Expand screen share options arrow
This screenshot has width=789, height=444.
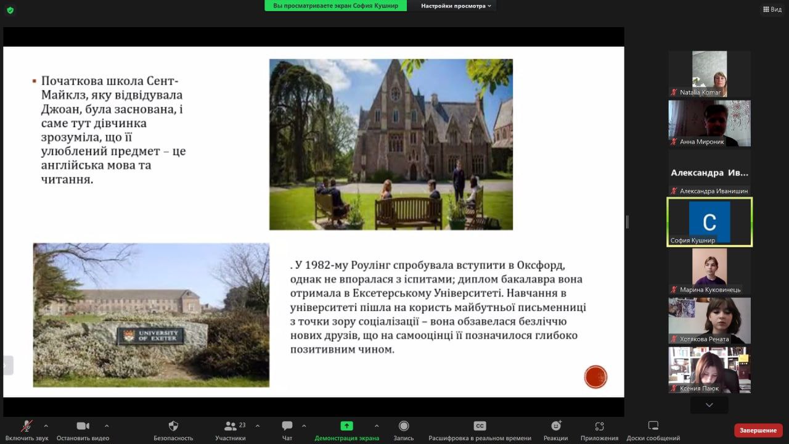(x=377, y=425)
